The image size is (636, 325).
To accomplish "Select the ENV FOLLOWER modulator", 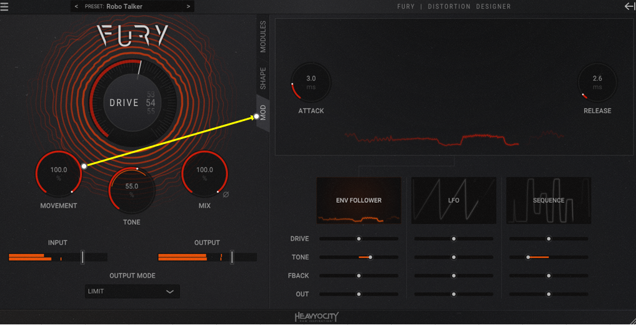I will (359, 200).
